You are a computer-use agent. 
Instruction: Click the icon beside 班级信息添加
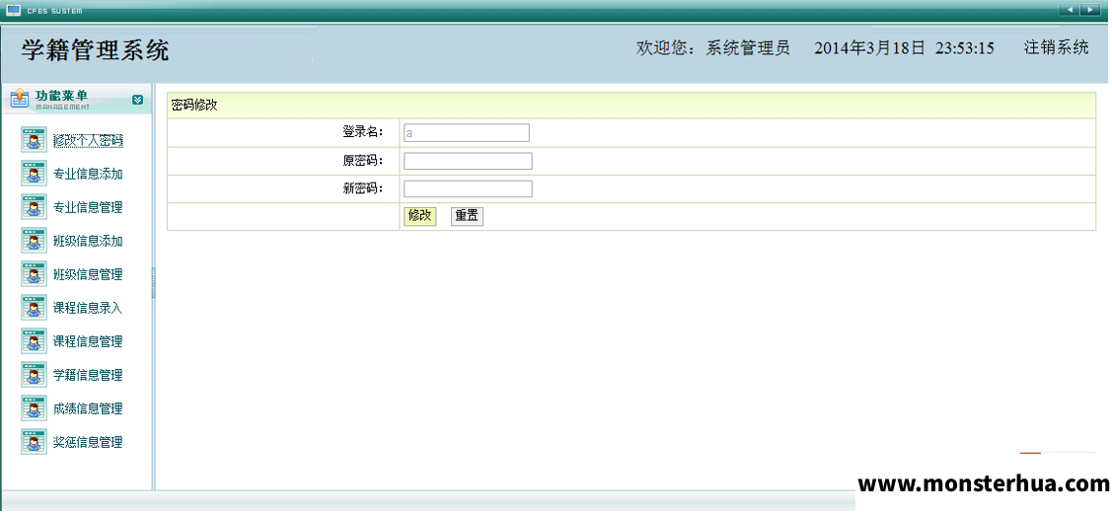(x=34, y=241)
